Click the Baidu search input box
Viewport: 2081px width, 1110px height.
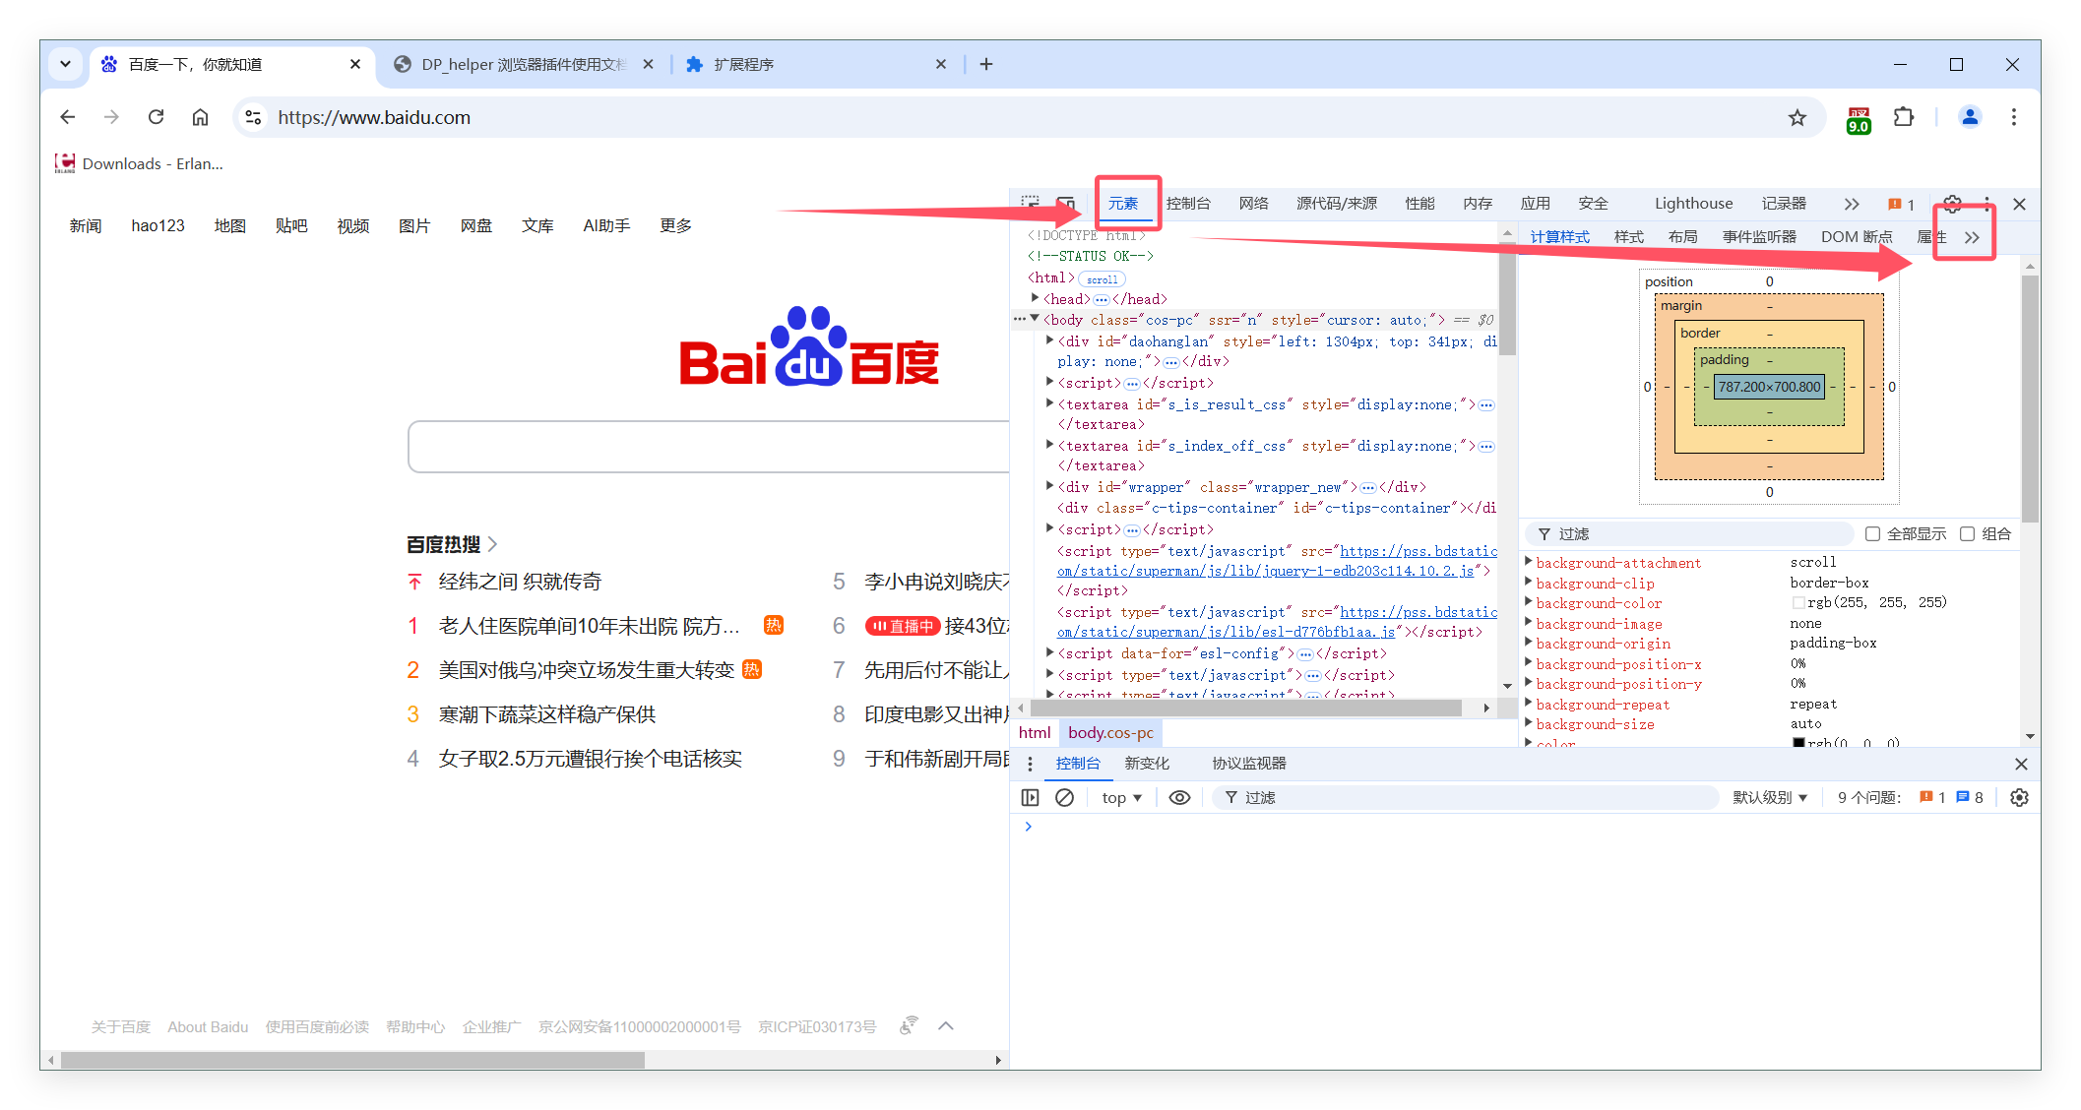pyautogui.click(x=709, y=448)
